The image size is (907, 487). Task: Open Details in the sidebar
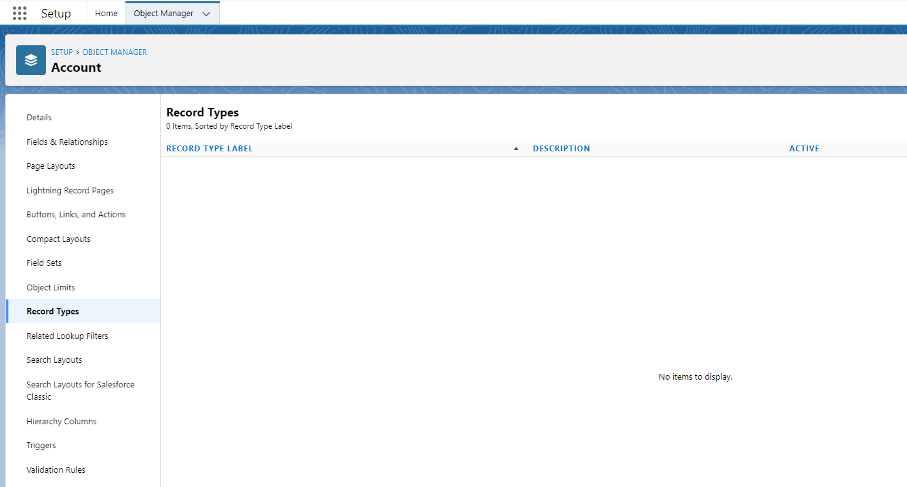click(x=39, y=118)
